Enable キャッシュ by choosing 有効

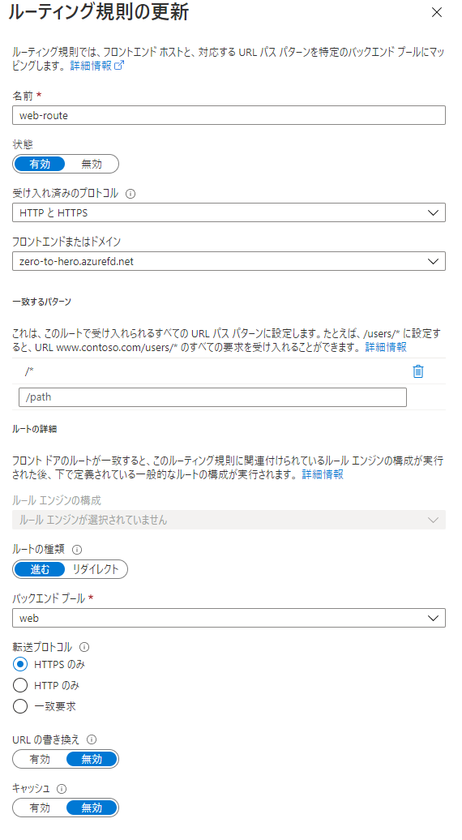pos(40,808)
